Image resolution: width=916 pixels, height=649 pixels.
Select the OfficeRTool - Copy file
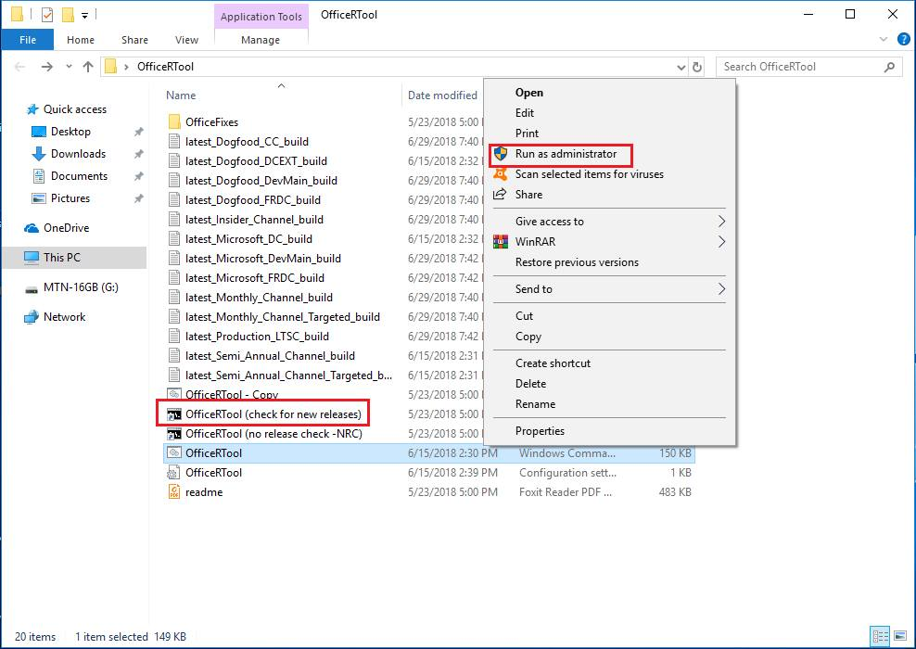(232, 394)
